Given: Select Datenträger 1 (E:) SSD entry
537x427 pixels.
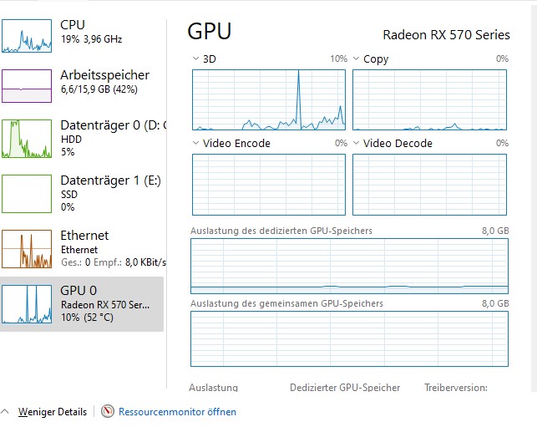Looking at the screenshot, I should 82,194.
